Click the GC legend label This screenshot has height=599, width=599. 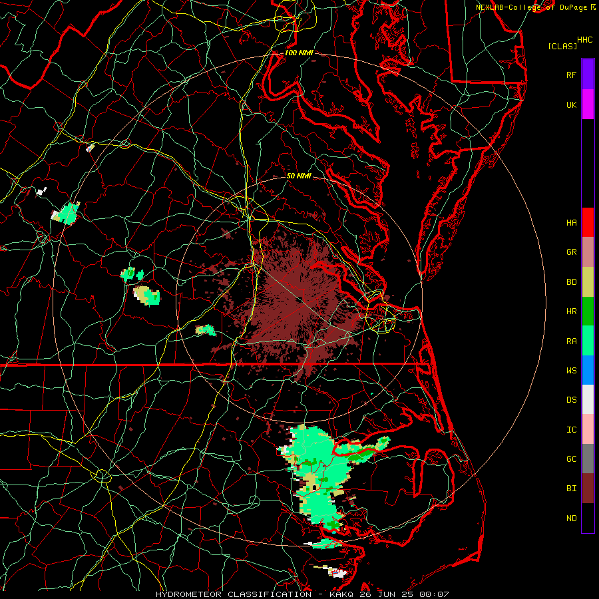point(571,459)
